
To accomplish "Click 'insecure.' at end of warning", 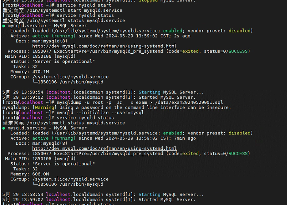I will (219, 107).
